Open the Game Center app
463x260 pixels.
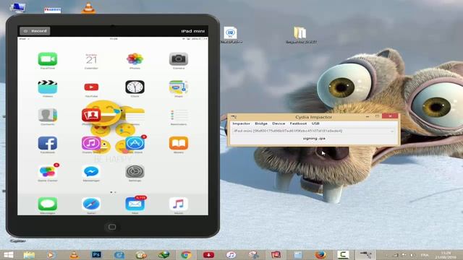[48, 172]
